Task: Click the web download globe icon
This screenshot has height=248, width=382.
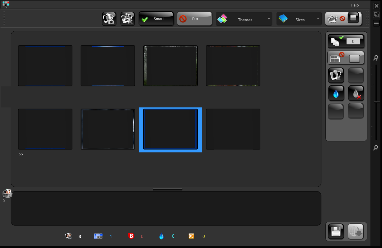Action: tap(356, 231)
